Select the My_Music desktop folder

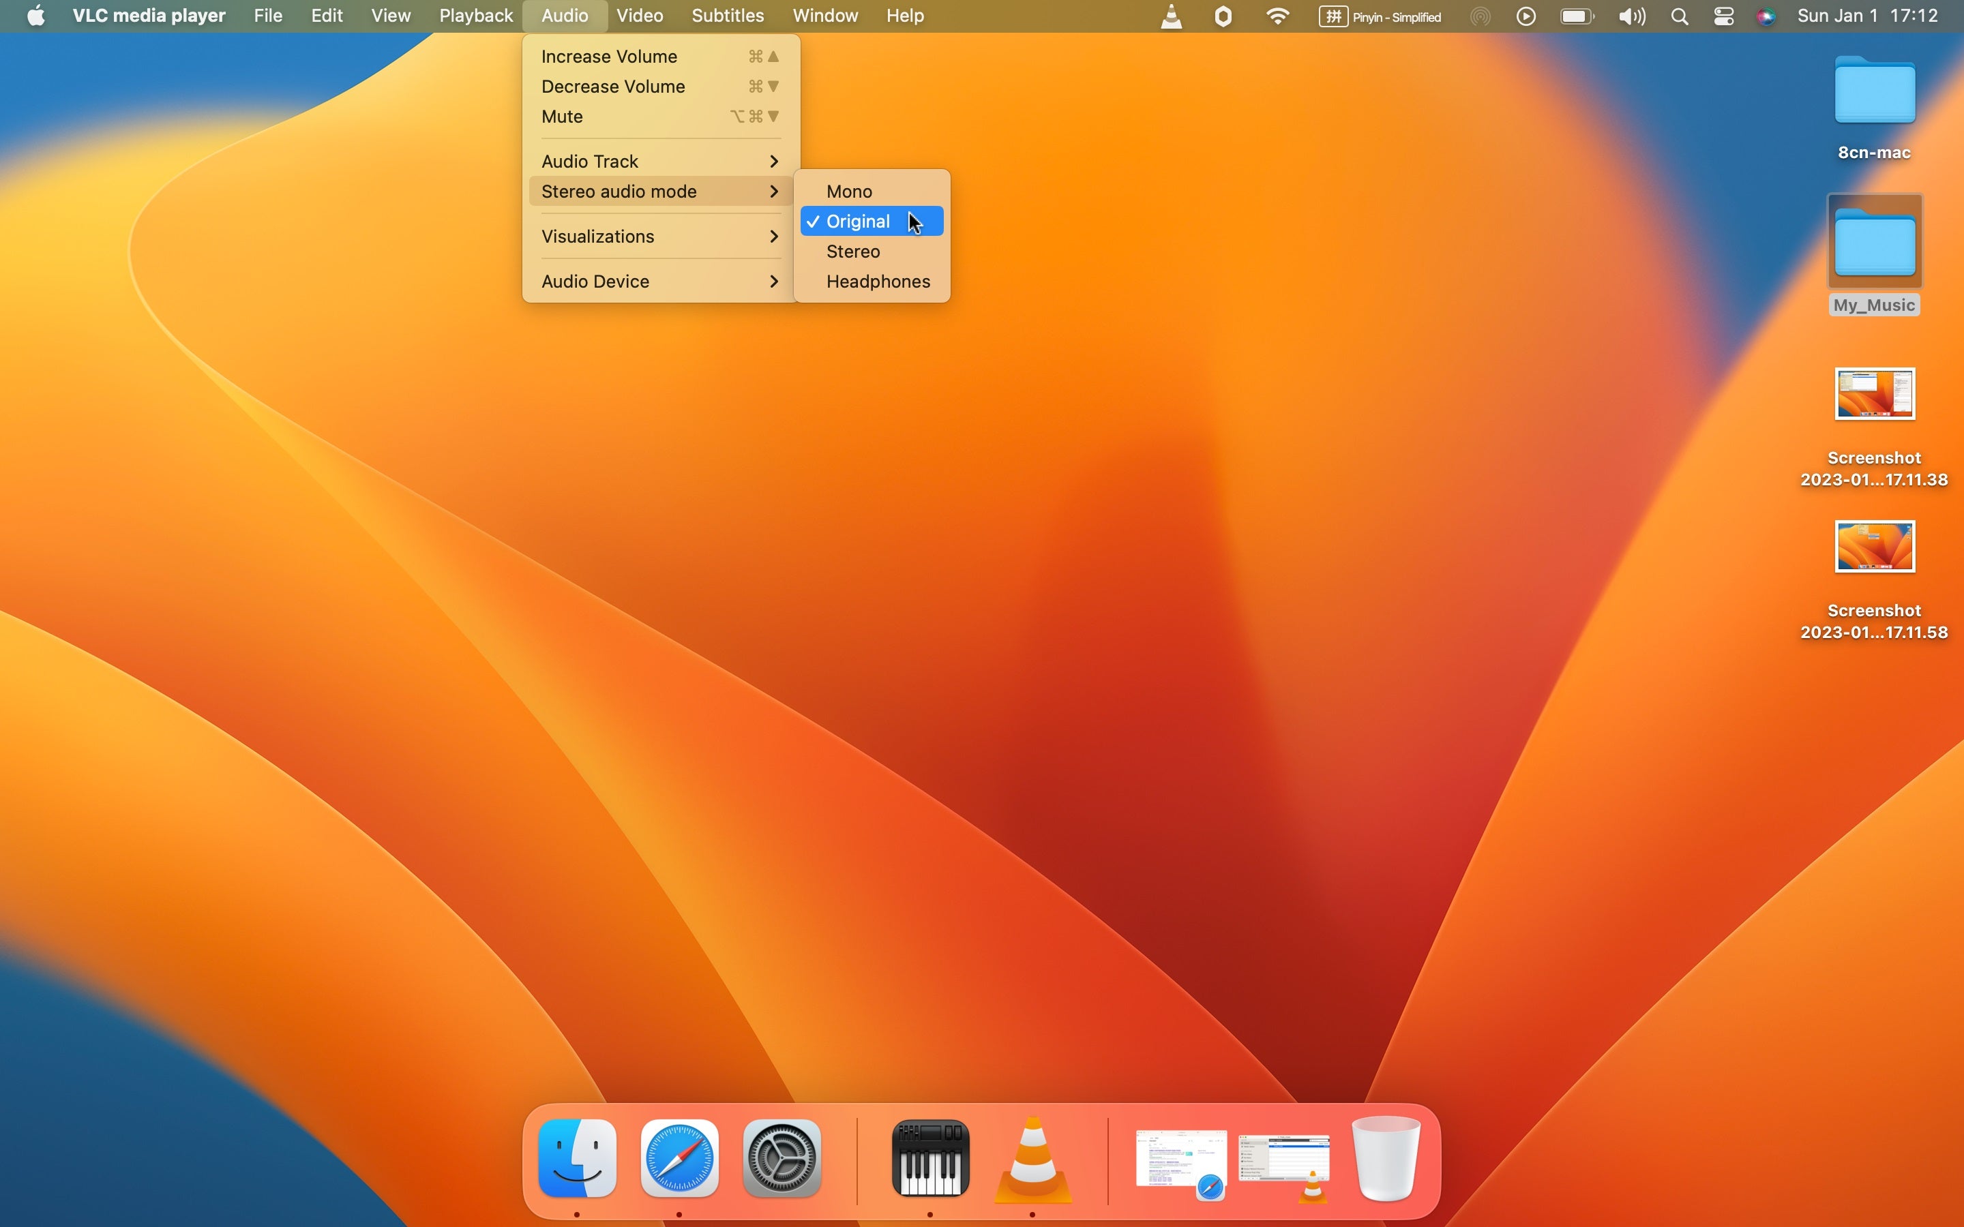point(1874,243)
